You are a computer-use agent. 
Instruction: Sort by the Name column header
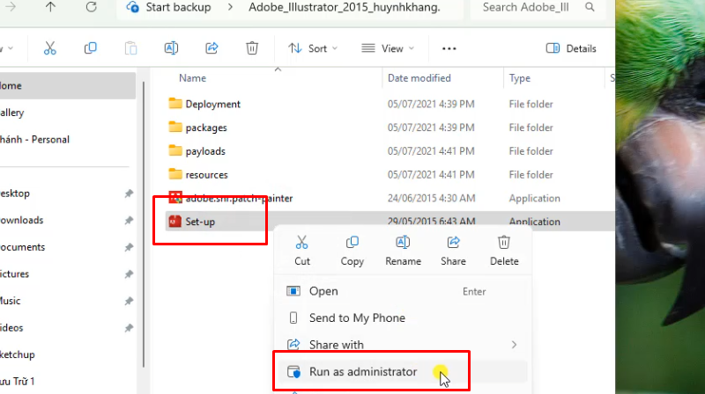coord(192,78)
